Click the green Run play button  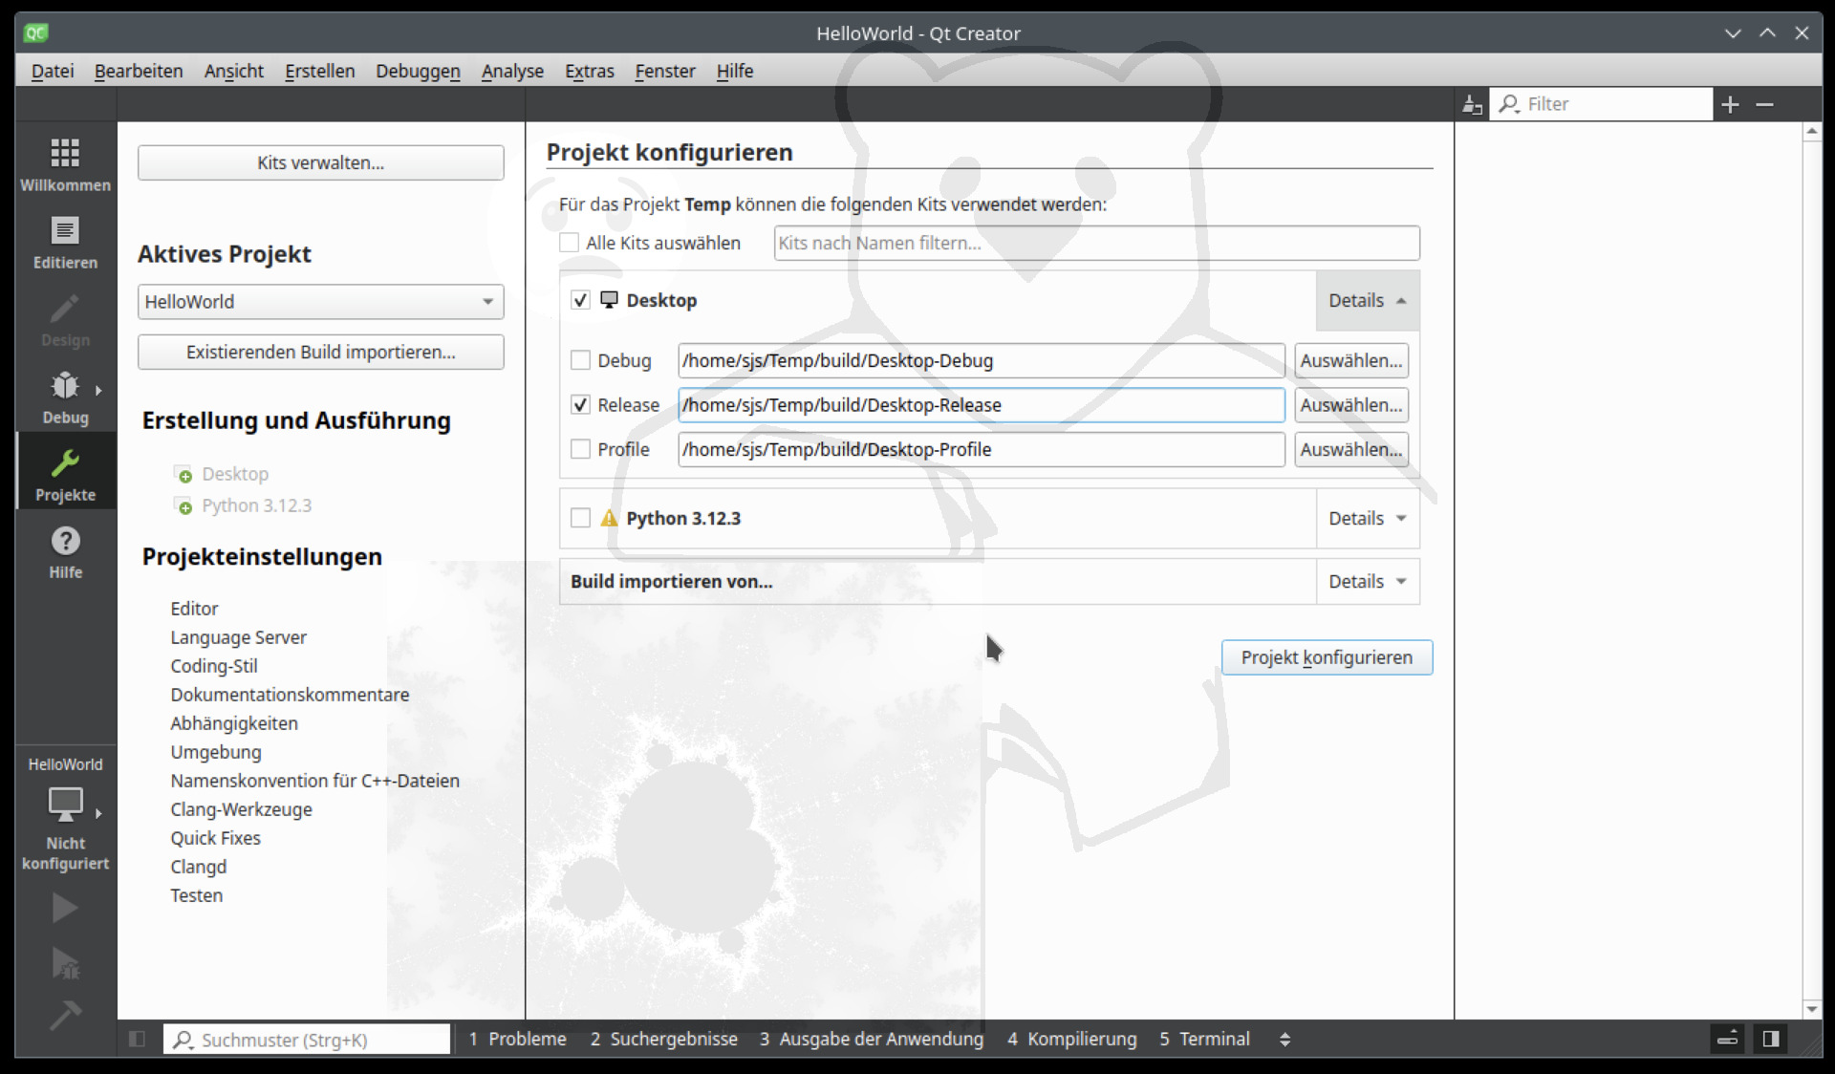64,907
